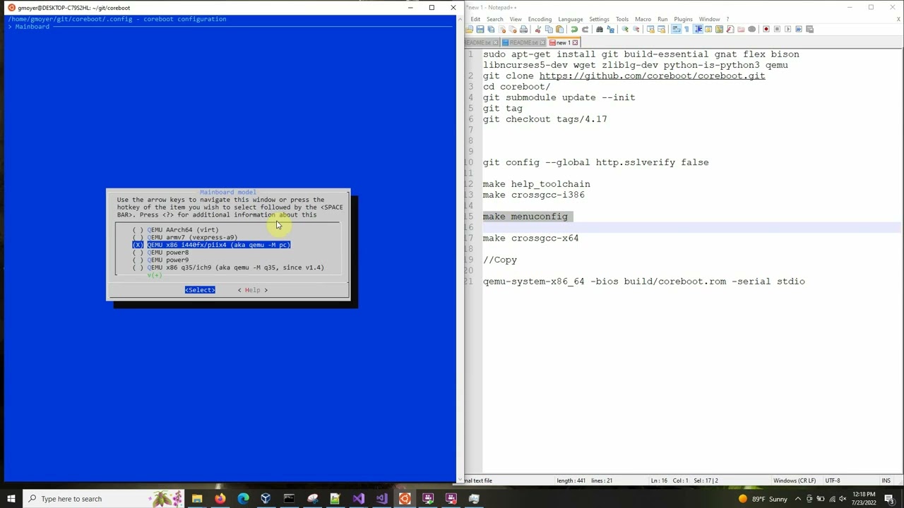Click the Redo arrow in Notepad++ toolbar
The height and width of the screenshot is (508, 904).
(585, 29)
